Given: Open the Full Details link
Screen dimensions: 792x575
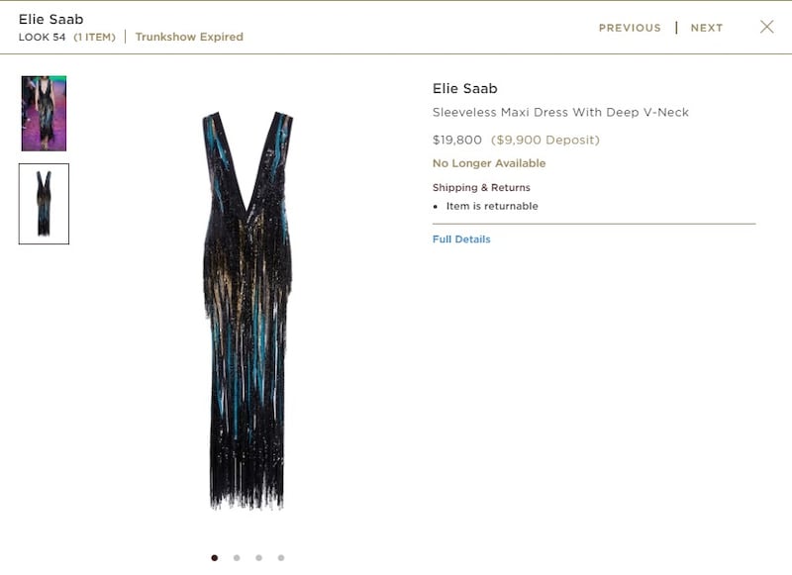Looking at the screenshot, I should [x=461, y=239].
